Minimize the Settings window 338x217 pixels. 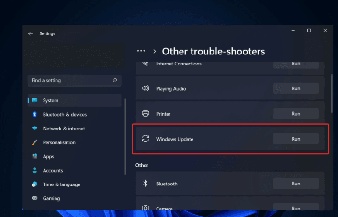click(x=293, y=31)
